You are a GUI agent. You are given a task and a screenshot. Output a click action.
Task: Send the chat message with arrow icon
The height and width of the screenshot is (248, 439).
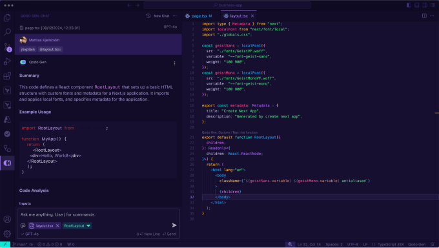pos(174,225)
